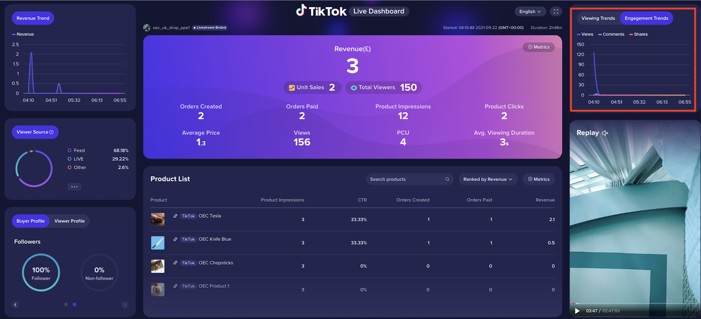The image size is (701, 319).
Task: Toggle the Comments legend series
Action: click(611, 34)
